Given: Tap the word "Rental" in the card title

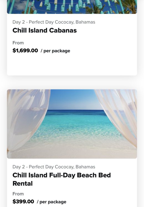Looking at the screenshot, I should (x=22, y=184).
